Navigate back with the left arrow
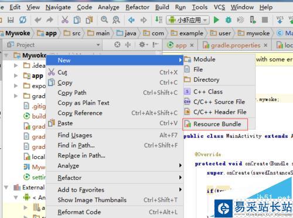This screenshot has width=293, height=218. (x=131, y=20)
